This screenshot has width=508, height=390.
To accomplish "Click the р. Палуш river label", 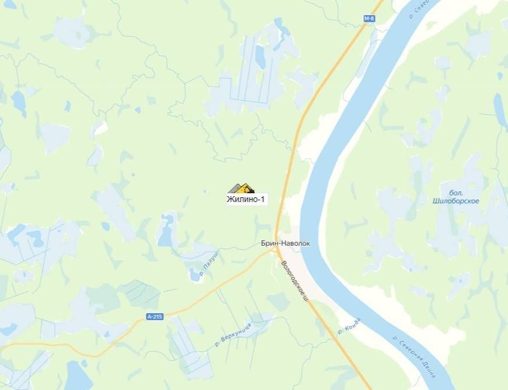I will (x=209, y=263).
